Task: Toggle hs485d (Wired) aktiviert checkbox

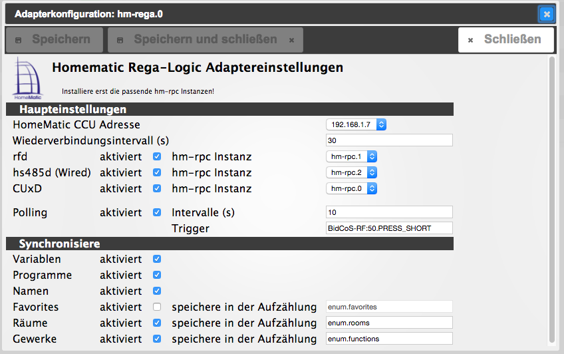Action: coord(157,173)
